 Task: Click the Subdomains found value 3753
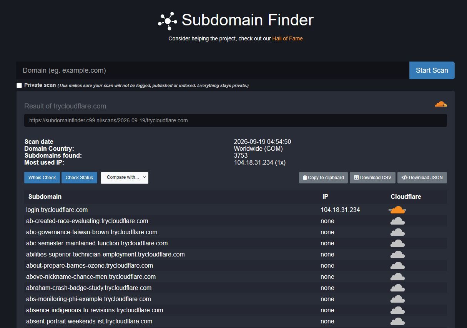[x=241, y=156]
